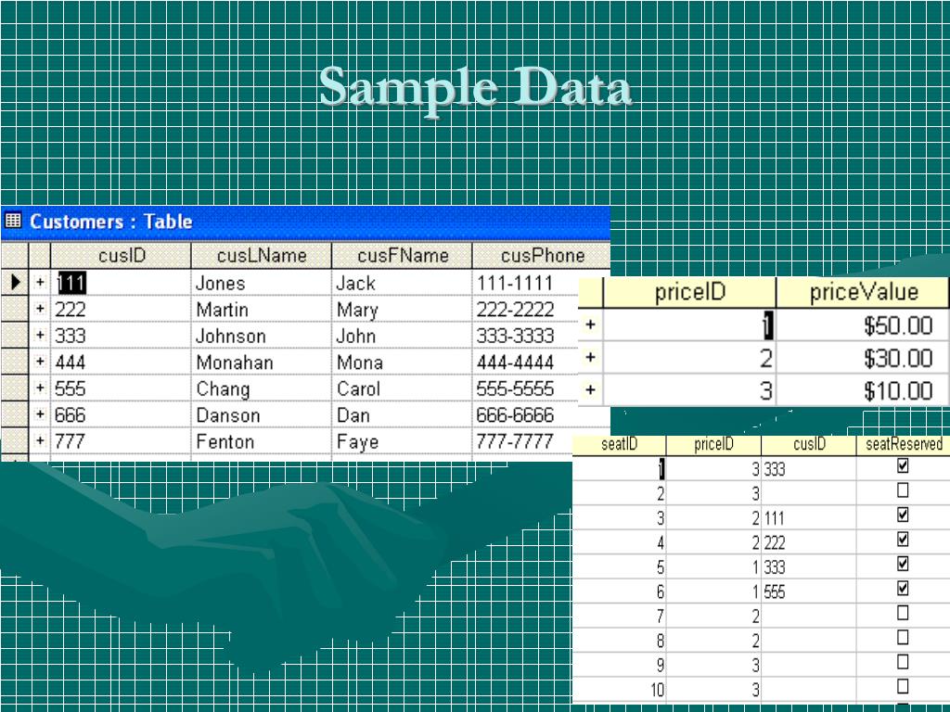Image resolution: width=950 pixels, height=712 pixels.
Task: Click last name cell Johnson
Action: 262,336
